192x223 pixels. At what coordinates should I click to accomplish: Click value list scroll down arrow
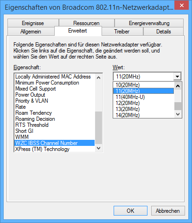click(x=178, y=114)
